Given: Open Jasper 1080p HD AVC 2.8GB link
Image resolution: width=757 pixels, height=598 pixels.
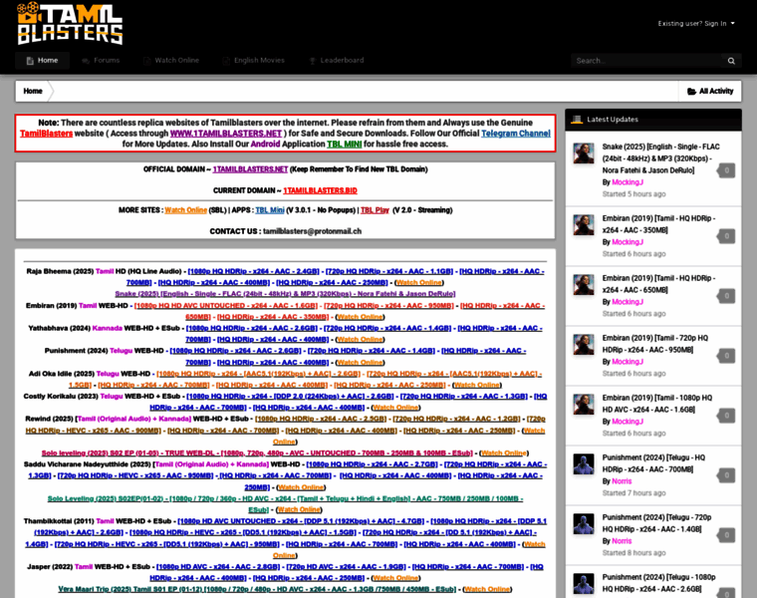Looking at the screenshot, I should (218, 567).
